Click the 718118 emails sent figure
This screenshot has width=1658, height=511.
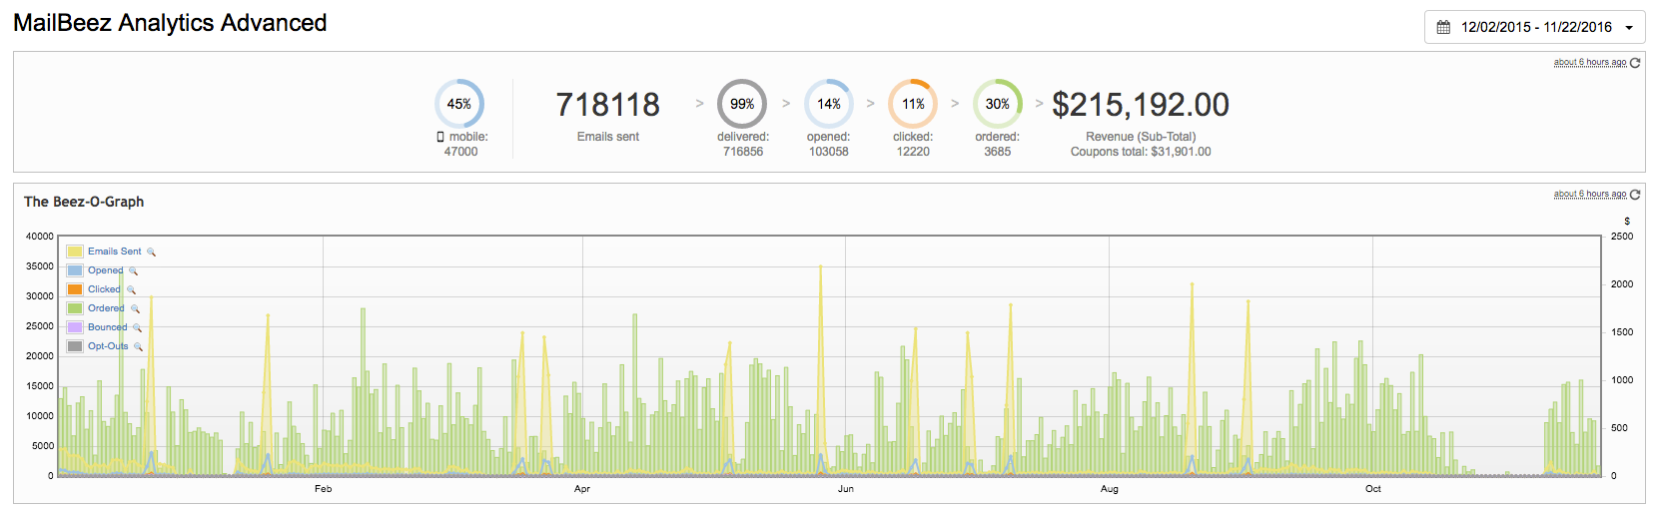coord(608,104)
